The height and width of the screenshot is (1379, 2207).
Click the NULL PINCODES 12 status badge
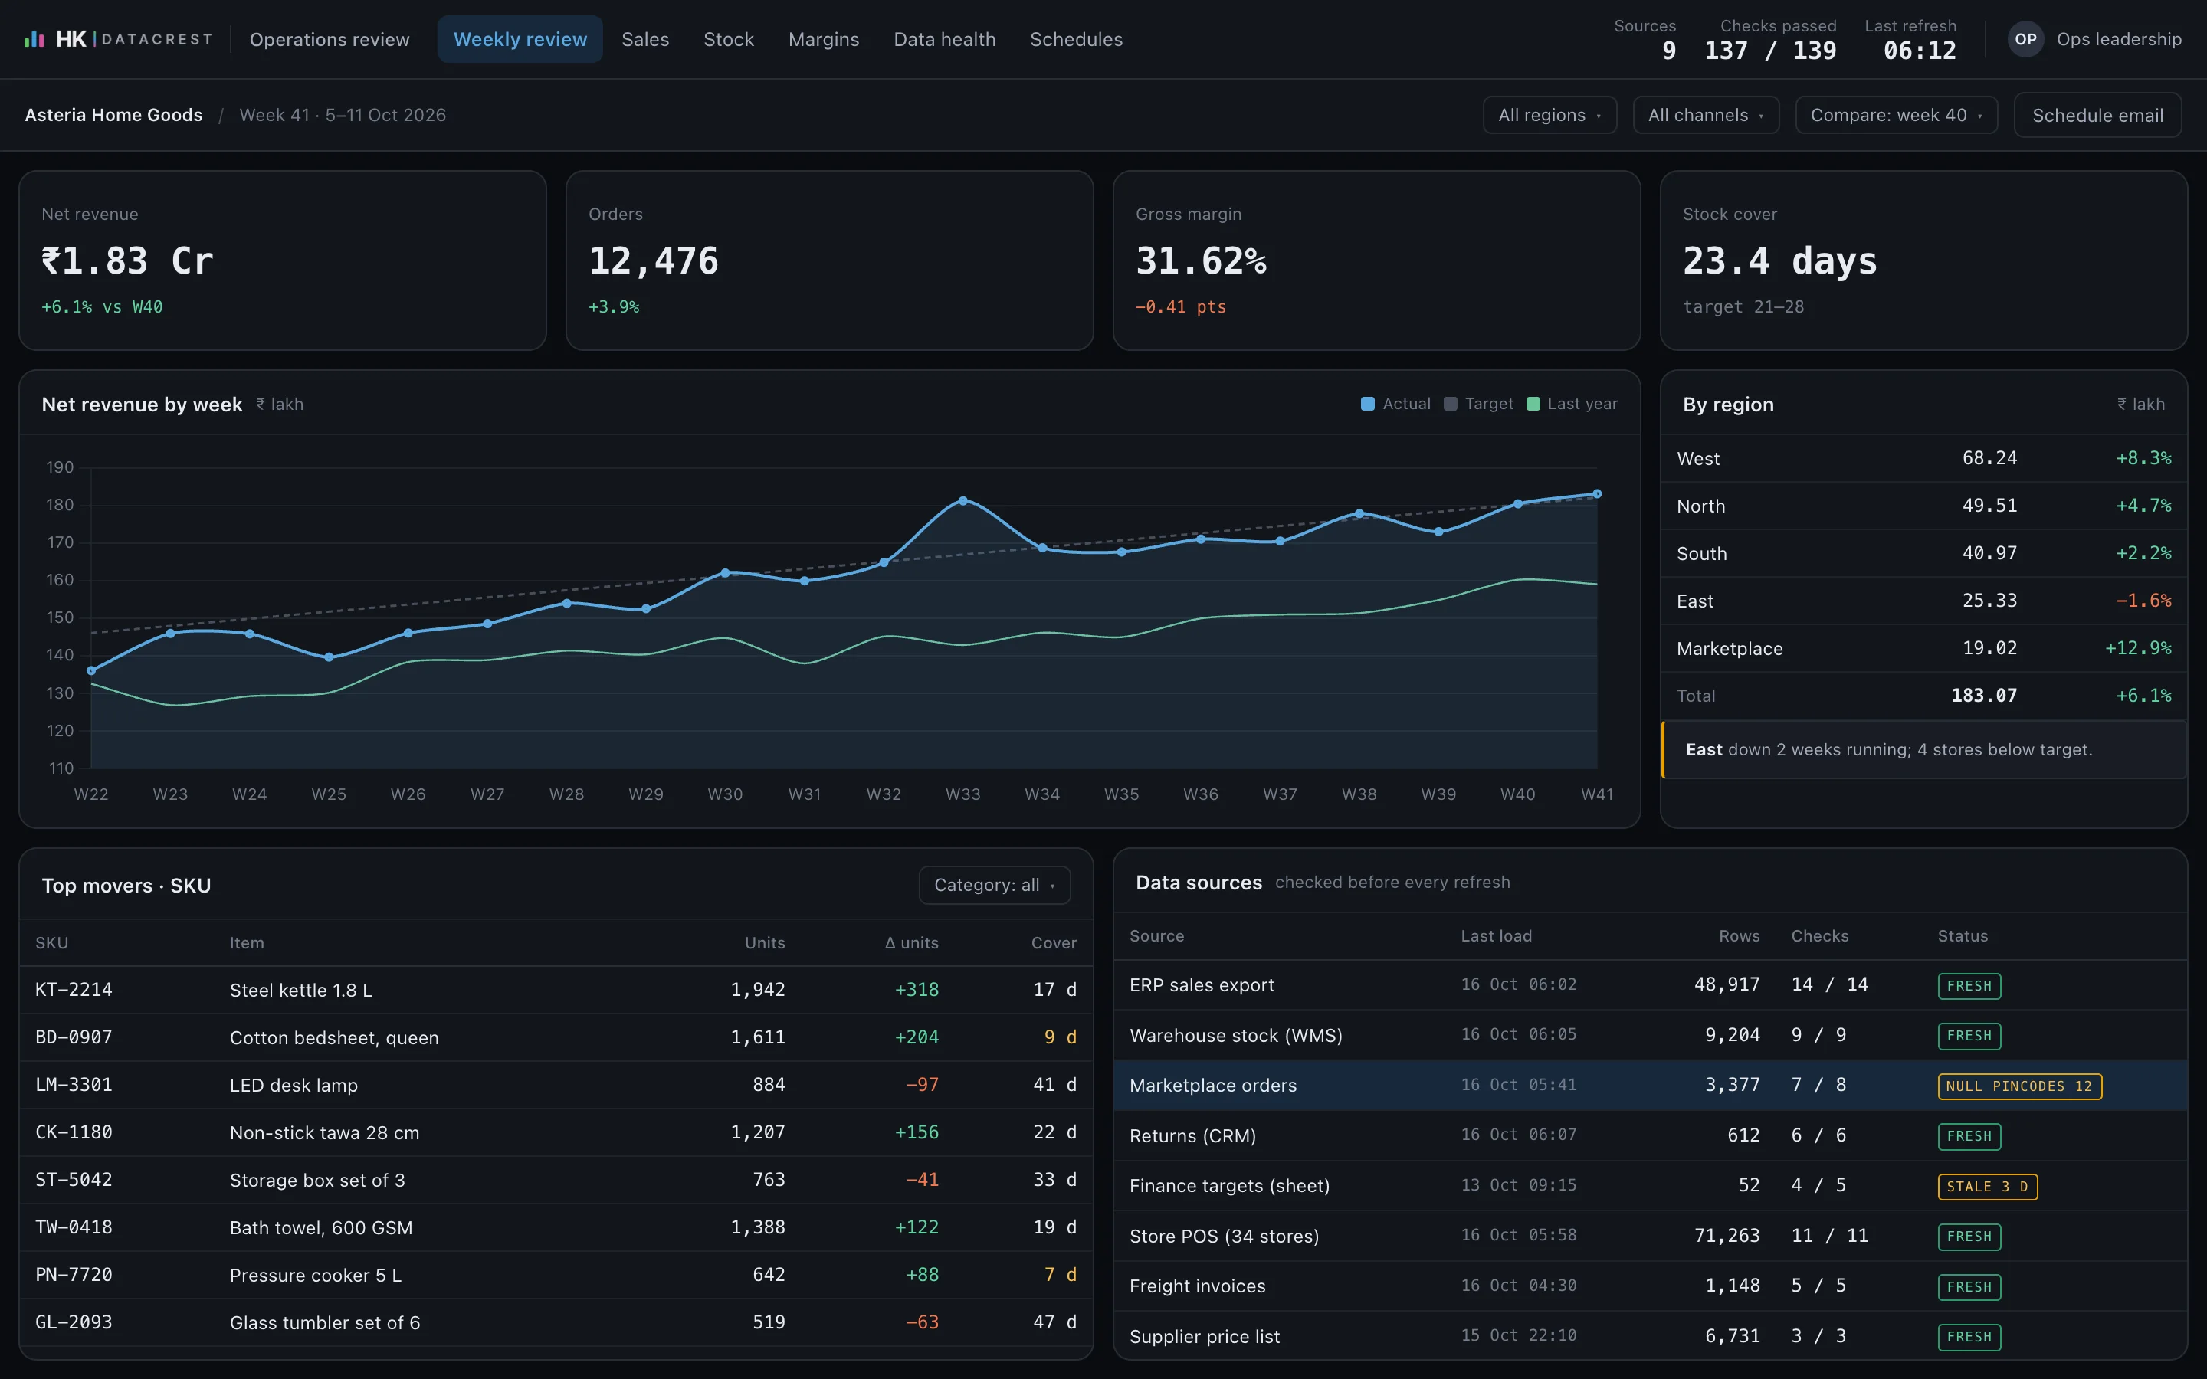2019,1086
